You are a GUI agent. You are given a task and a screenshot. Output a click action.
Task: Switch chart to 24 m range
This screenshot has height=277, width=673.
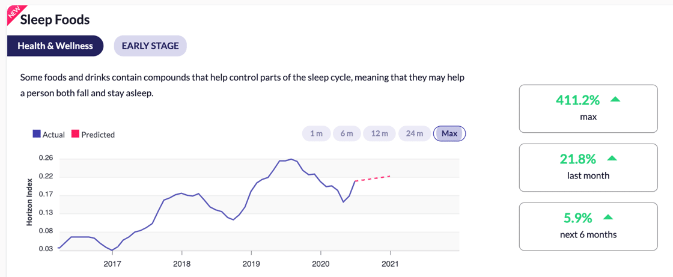[x=415, y=133]
